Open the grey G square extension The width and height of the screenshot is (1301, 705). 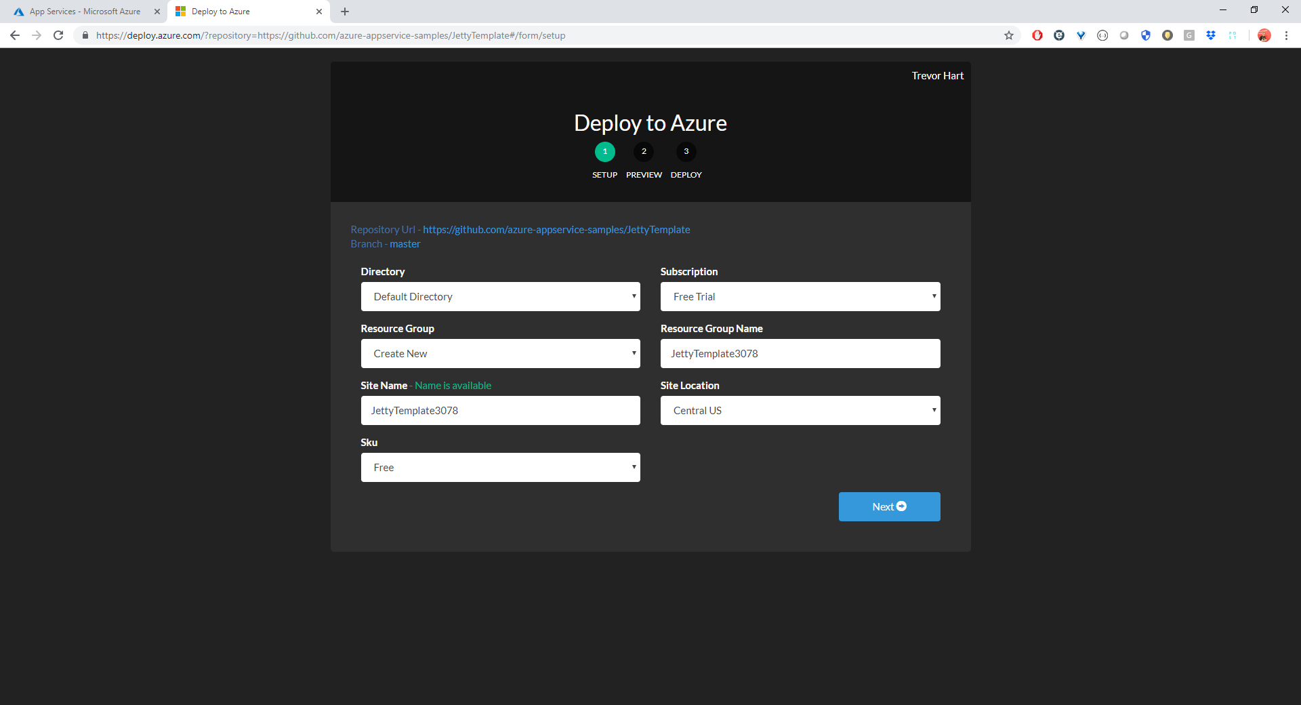tap(1189, 35)
